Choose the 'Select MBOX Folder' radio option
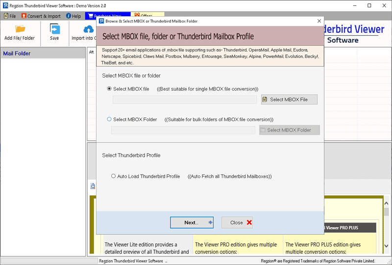Image resolution: width=392 pixels, height=265 pixels. [x=110, y=119]
